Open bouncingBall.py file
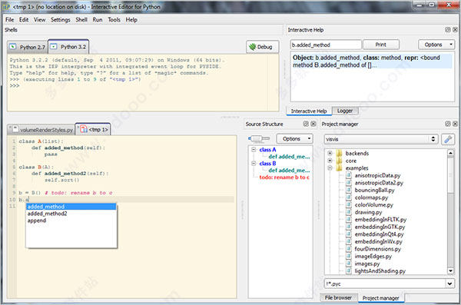 (x=375, y=191)
